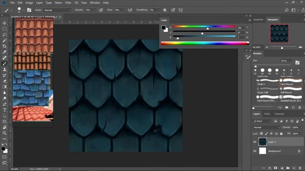Toggle lock transparent pixels

262,133
